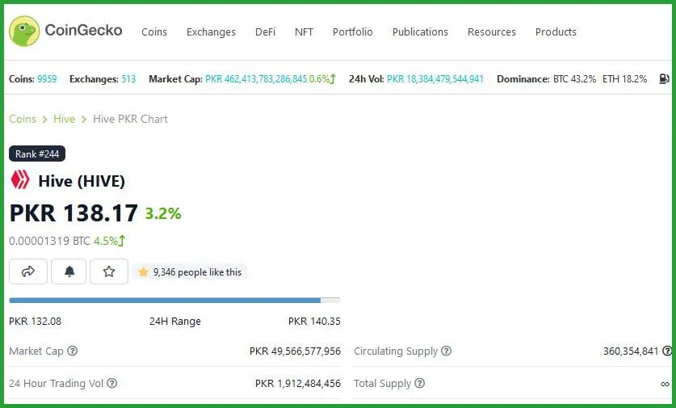Viewport: 676px width, 408px height.
Task: Click the Exchanges count 513 link
Action: click(x=128, y=79)
